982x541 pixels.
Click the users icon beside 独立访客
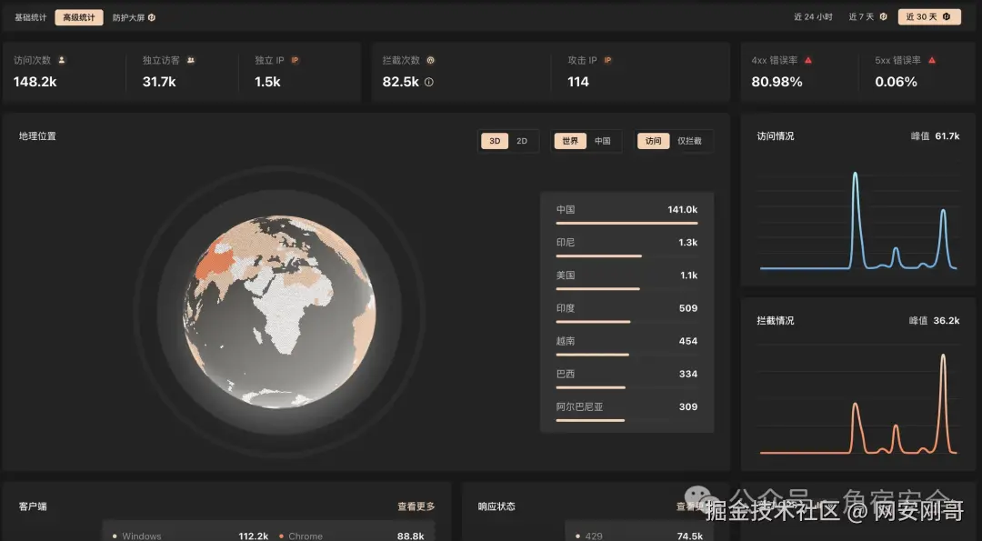click(191, 60)
